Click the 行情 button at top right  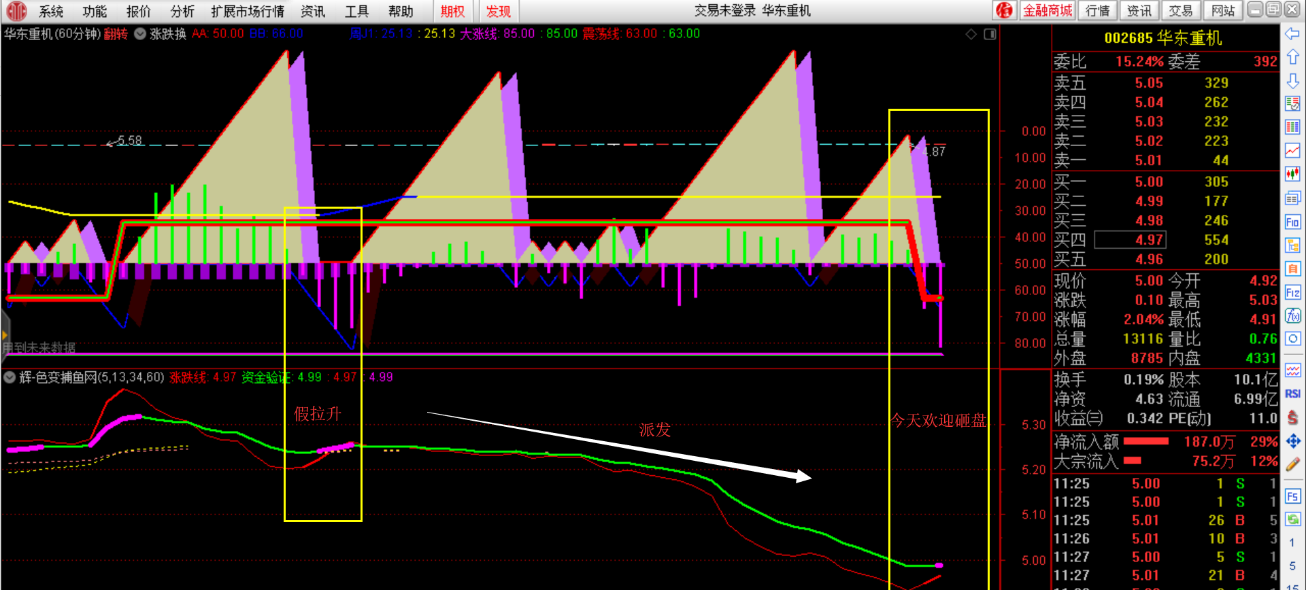(x=1097, y=10)
